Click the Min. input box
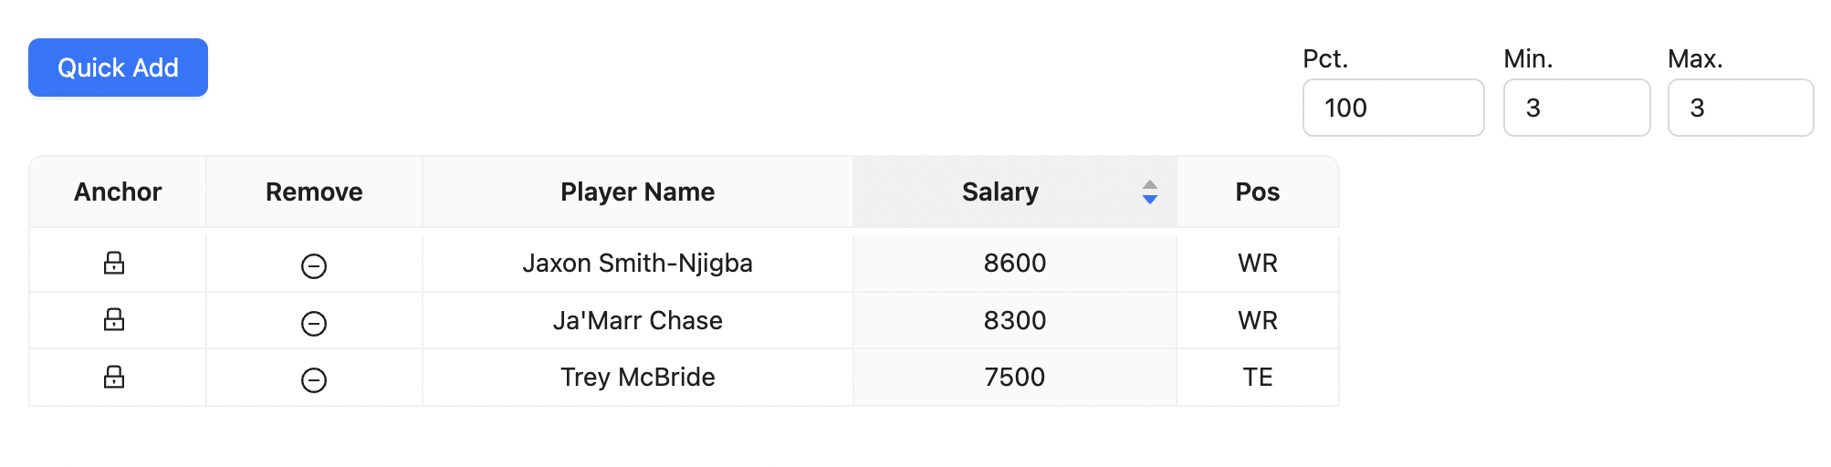Screen dimensions: 1831x467 (x=1576, y=108)
